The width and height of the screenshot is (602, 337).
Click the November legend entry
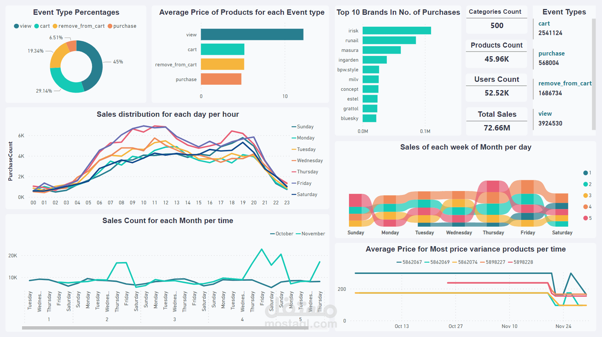pyautogui.click(x=311, y=234)
